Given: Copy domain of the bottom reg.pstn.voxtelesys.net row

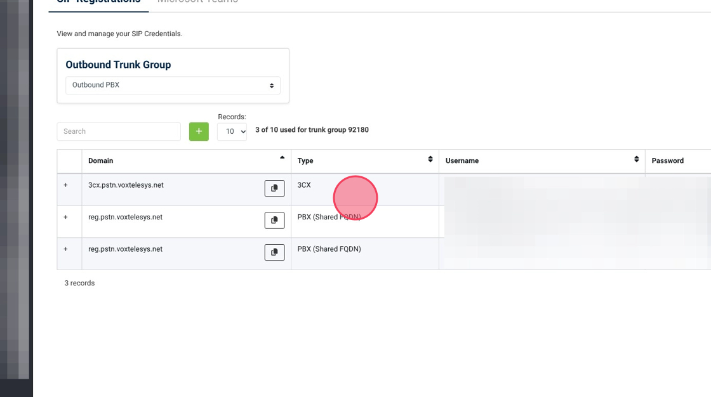Looking at the screenshot, I should (x=274, y=252).
